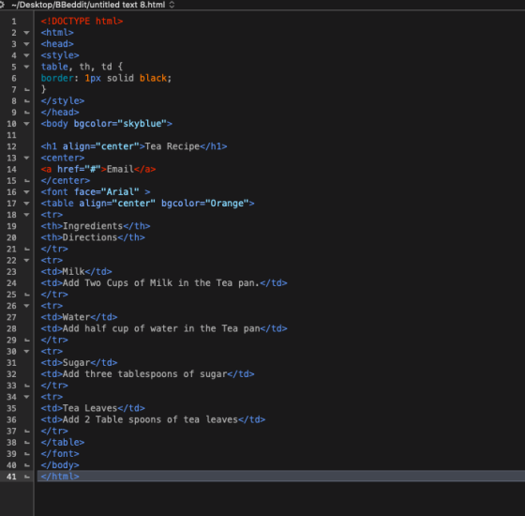
Task: Collapse the center tag fold on line 13
Action: (26, 159)
